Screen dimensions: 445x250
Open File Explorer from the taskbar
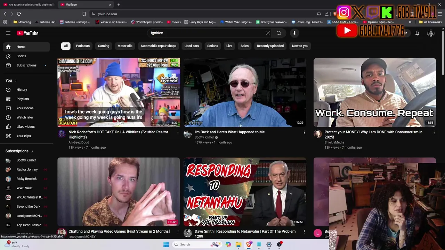pos(238,244)
